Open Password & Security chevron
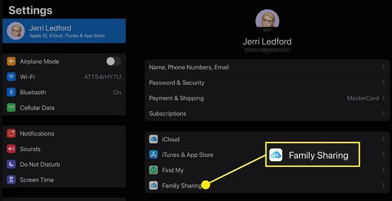Viewport: 392px width, 201px height. point(383,83)
